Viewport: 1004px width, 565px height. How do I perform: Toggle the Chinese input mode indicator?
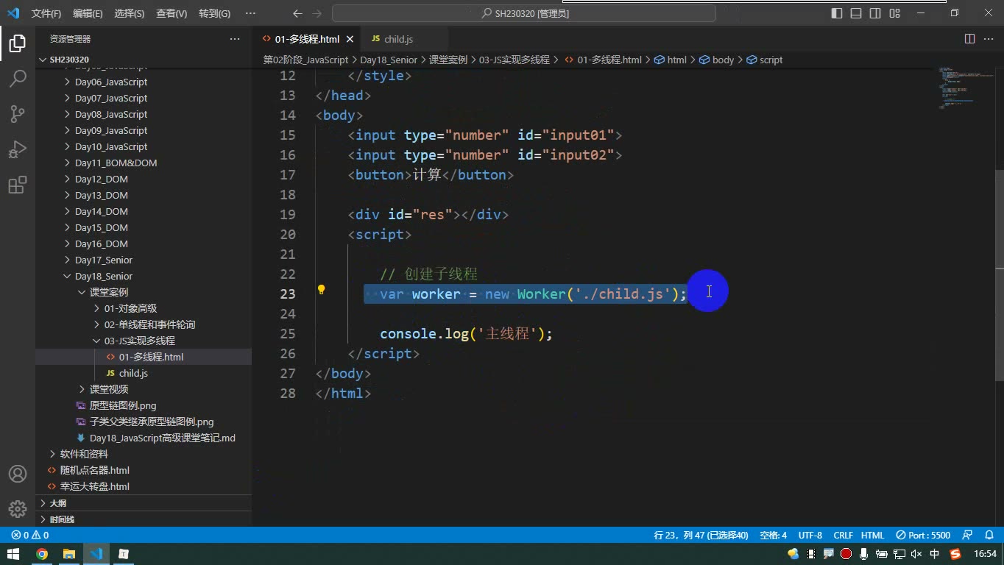point(935,554)
